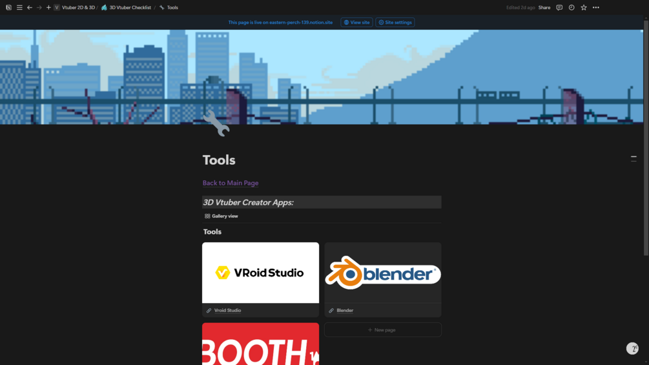Image resolution: width=649 pixels, height=365 pixels.
Task: Open 3D Vtuber Checklist breadcrumb
Action: (x=126, y=8)
